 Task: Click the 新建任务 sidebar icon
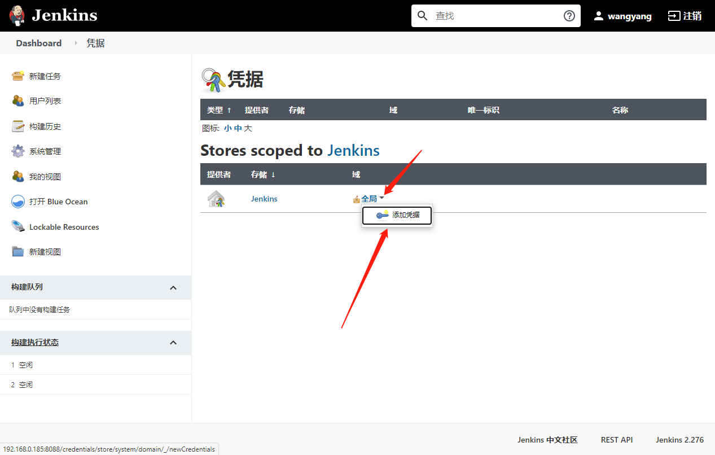point(18,76)
